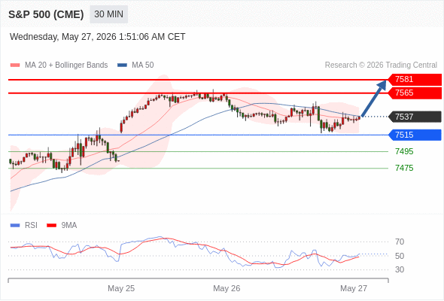
Task: Click the blue MA 50 legend swatch
Action: pos(122,65)
